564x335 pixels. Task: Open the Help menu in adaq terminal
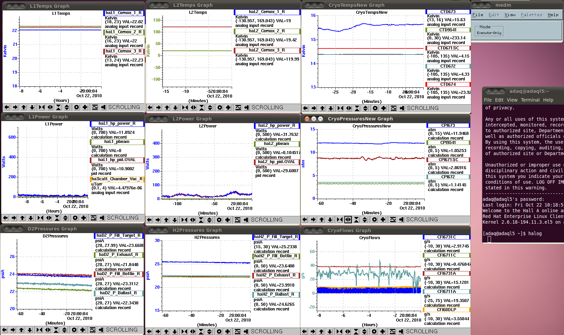tap(548, 100)
